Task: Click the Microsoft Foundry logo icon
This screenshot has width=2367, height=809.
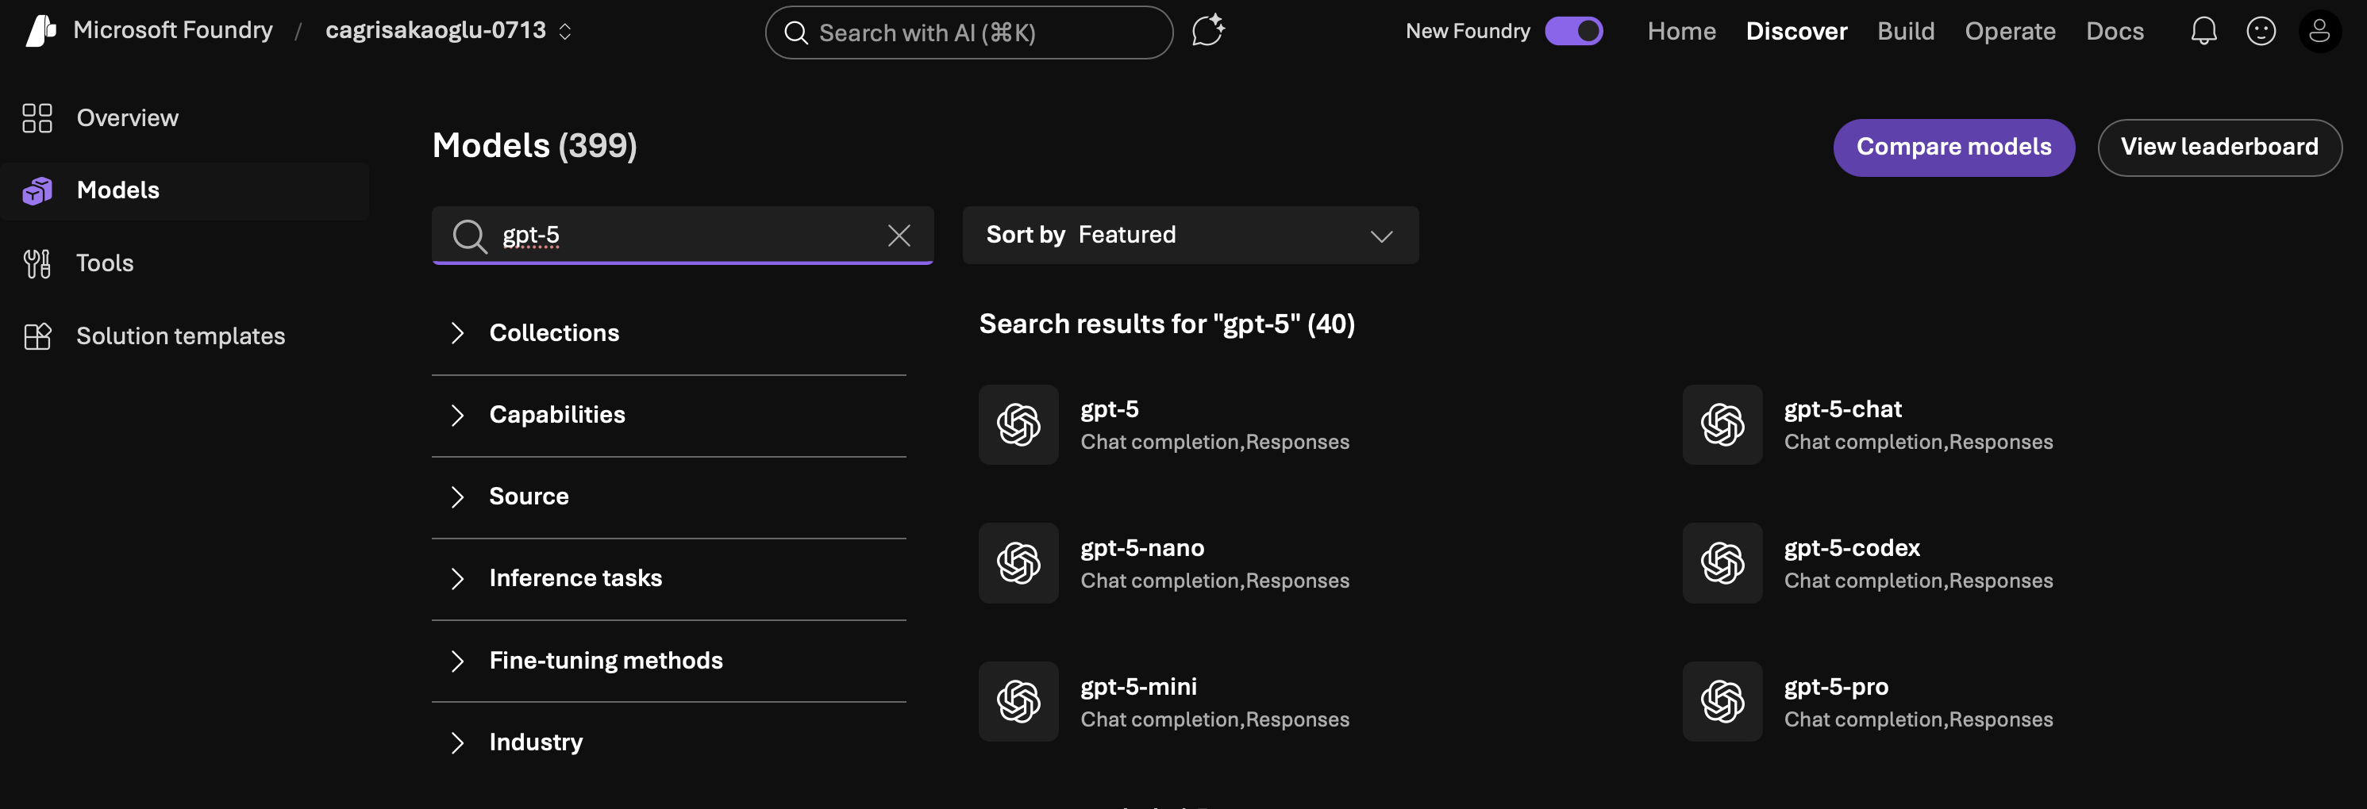Action: 39,29
